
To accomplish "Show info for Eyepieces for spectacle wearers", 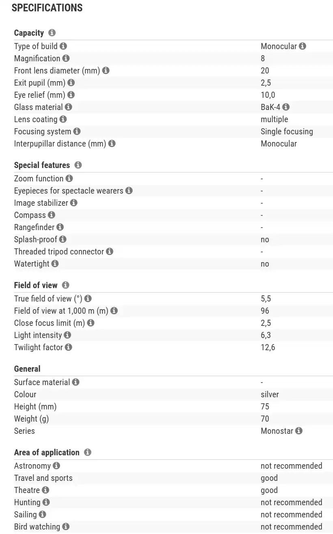I will click(129, 190).
